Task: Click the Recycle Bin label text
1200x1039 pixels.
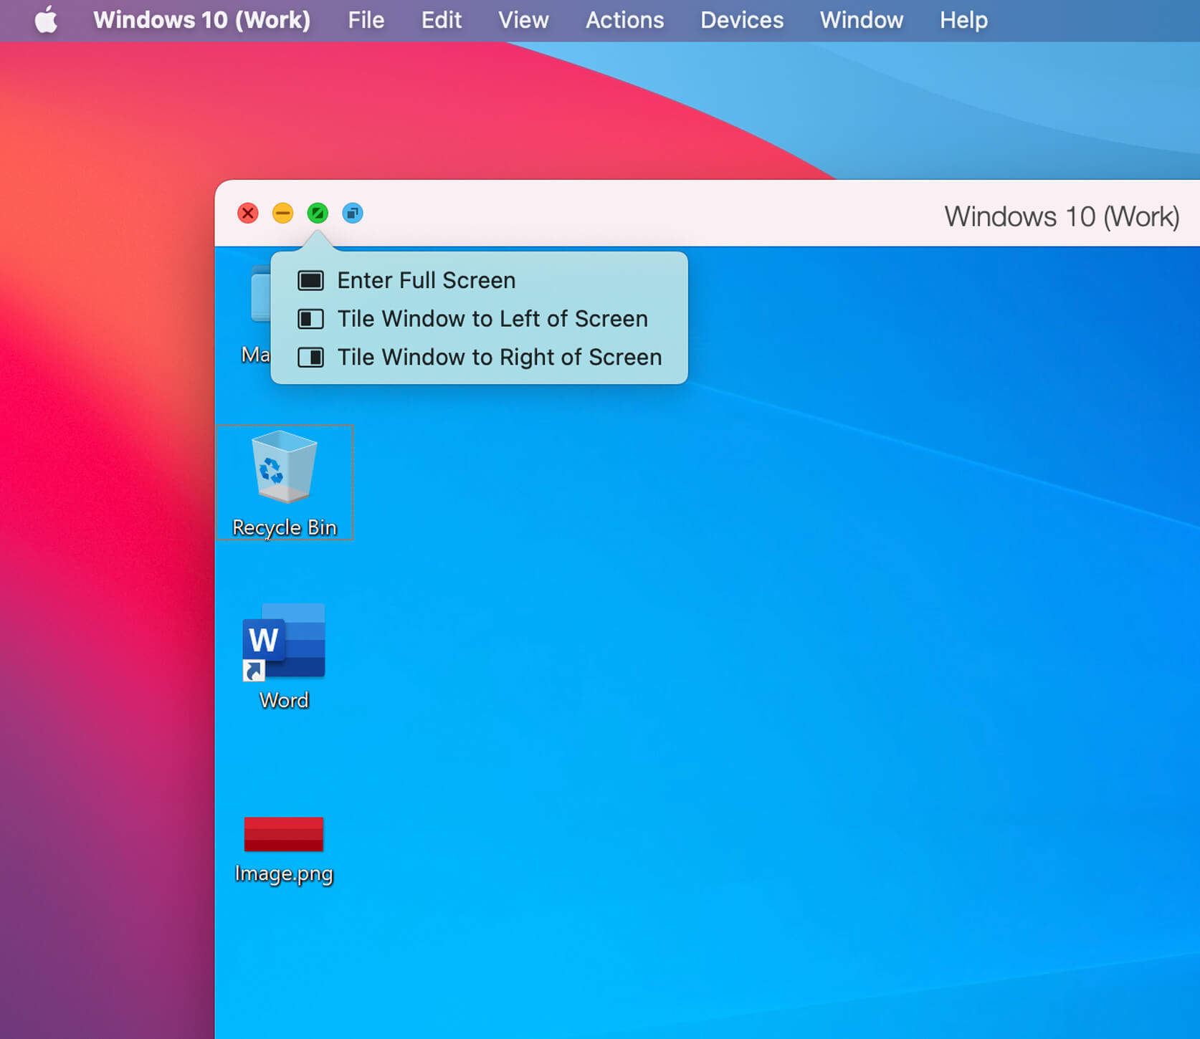Action: tap(285, 527)
